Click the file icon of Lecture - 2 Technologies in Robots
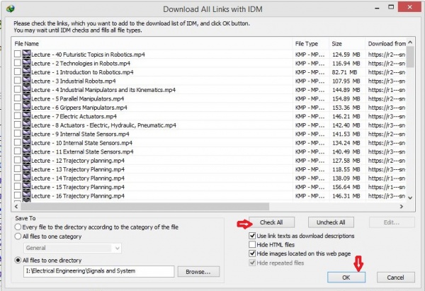Viewport: 425px width, 291px height. pos(27,63)
